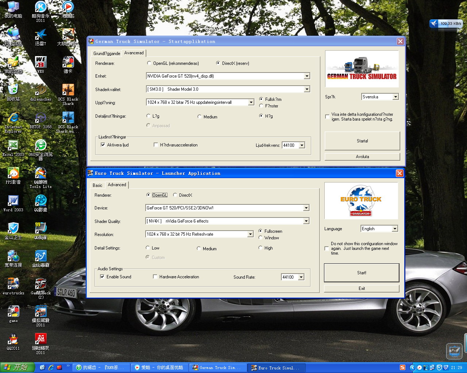Open the DCS Black Shark shortcut
This screenshot has width=467, height=373.
[x=68, y=95]
